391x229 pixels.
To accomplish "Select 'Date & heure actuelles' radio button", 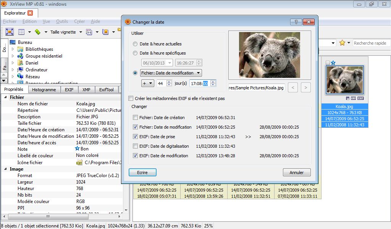I will pos(135,44).
